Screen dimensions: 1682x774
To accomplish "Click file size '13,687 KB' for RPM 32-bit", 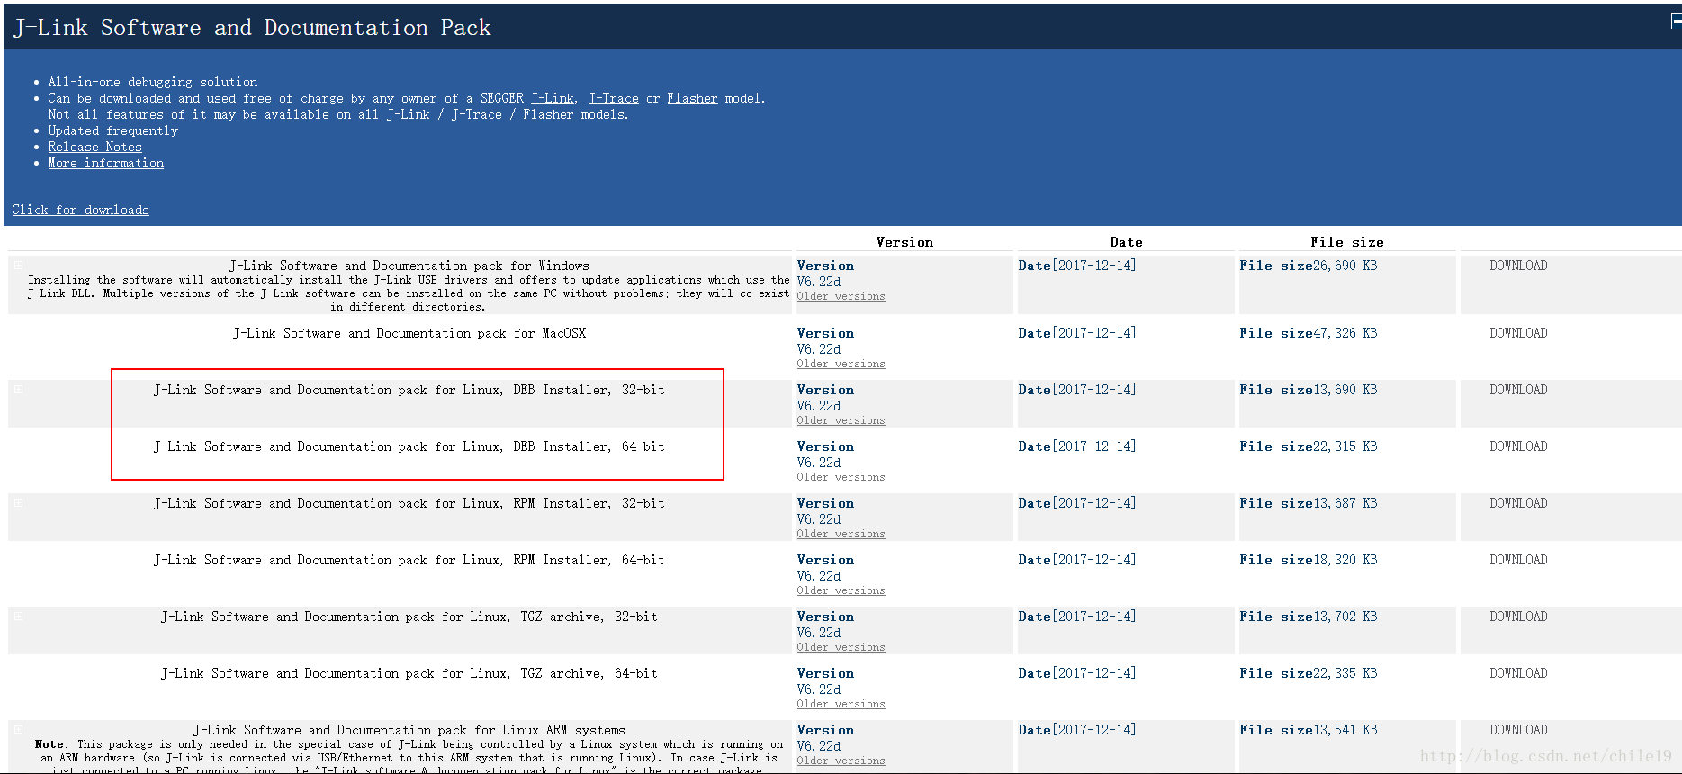I will click(x=1345, y=503).
